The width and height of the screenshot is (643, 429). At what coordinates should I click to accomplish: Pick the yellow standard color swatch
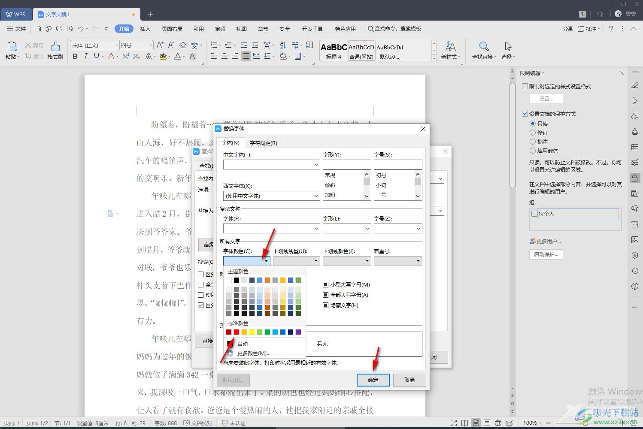pos(252,332)
